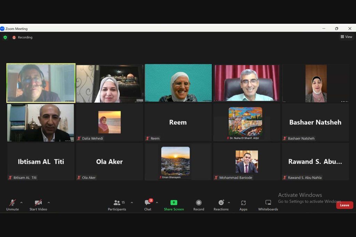The width and height of the screenshot is (356, 237).
Task: Click muted mic icon beside Bashaer Natsheh label
Action: click(x=285, y=138)
